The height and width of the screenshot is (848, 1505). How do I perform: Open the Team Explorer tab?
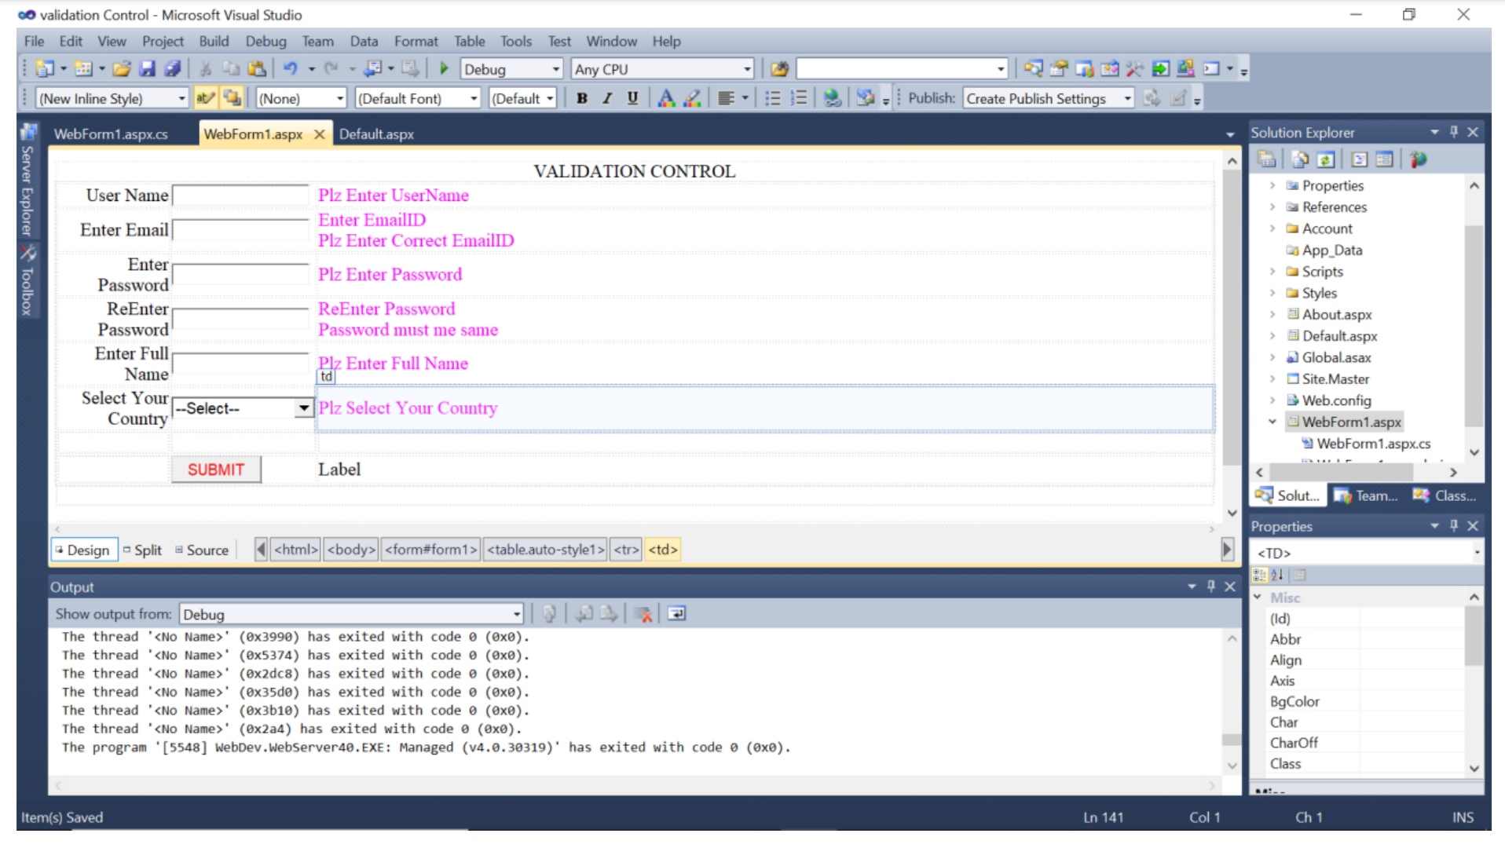pos(1367,495)
